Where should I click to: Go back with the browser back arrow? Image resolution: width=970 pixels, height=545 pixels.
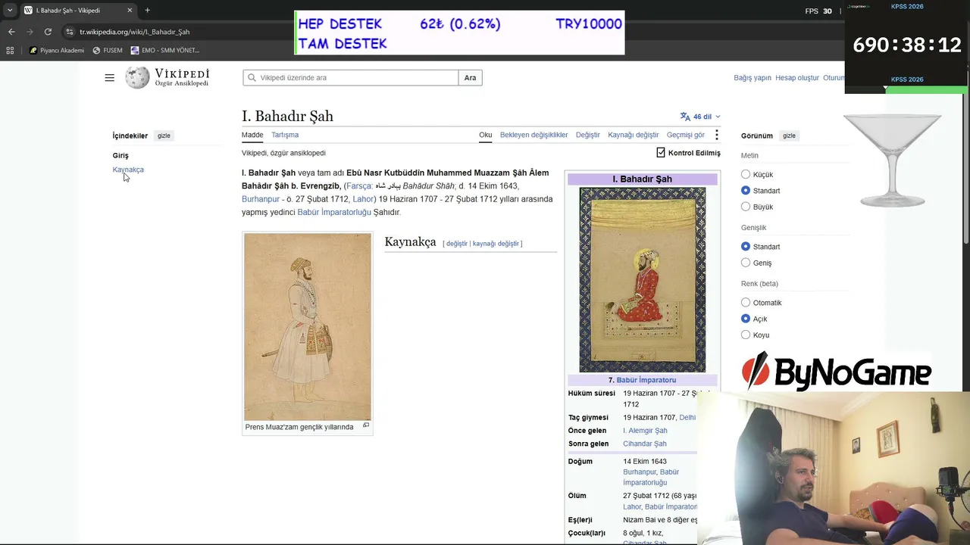11,32
